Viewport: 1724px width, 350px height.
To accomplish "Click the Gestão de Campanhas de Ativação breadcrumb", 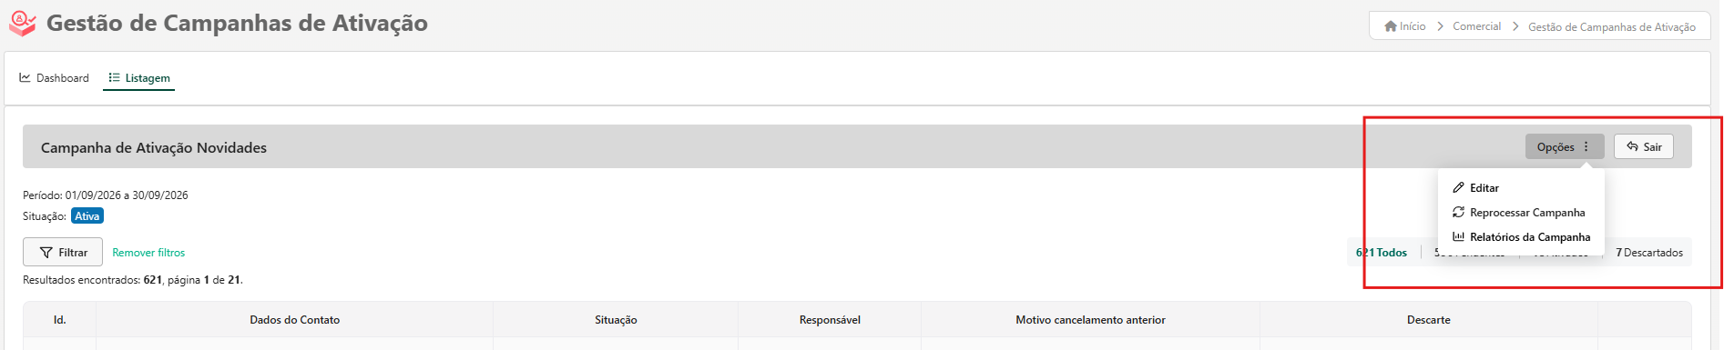I will [1612, 27].
